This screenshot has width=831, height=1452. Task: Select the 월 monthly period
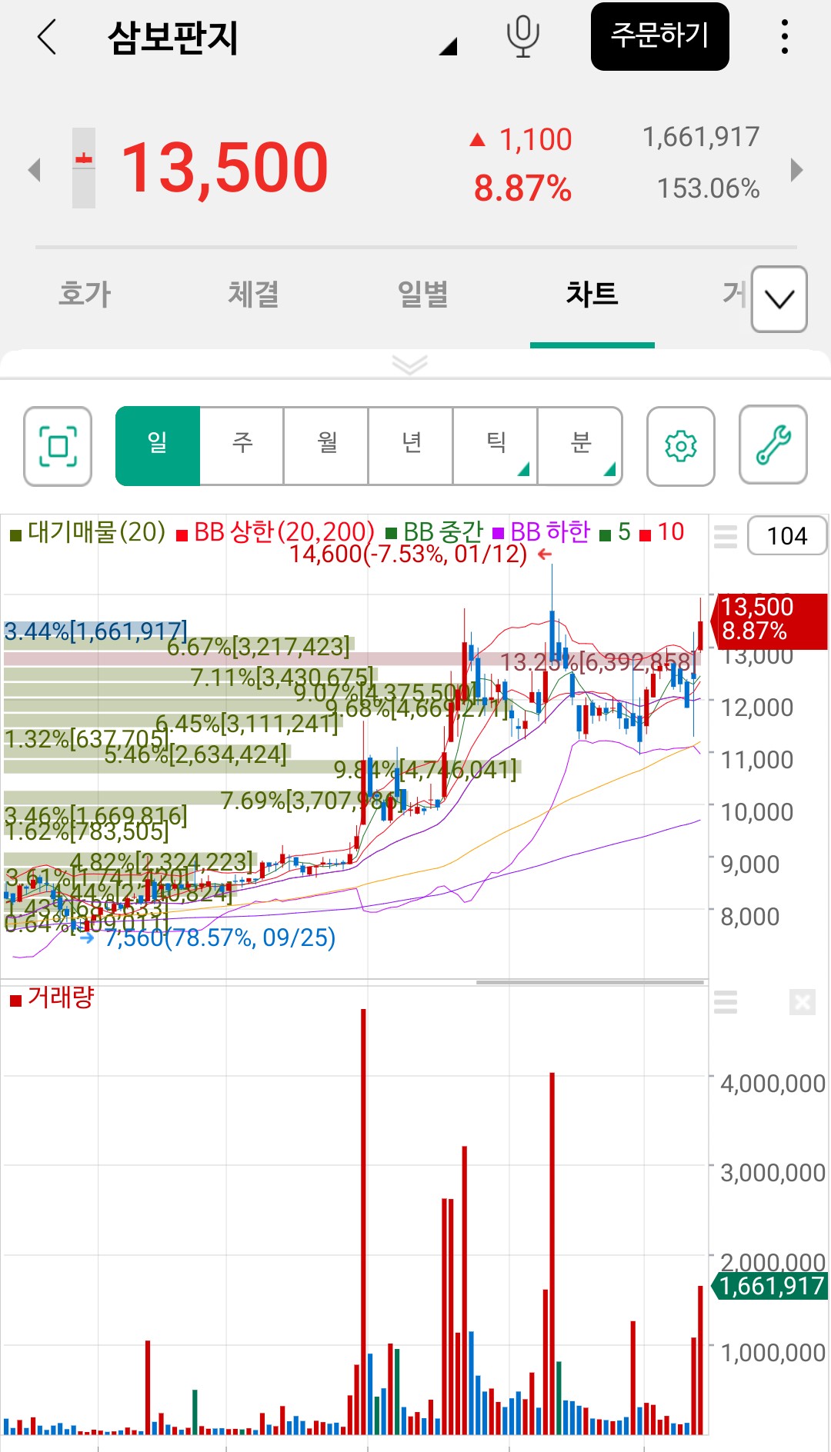pos(326,446)
